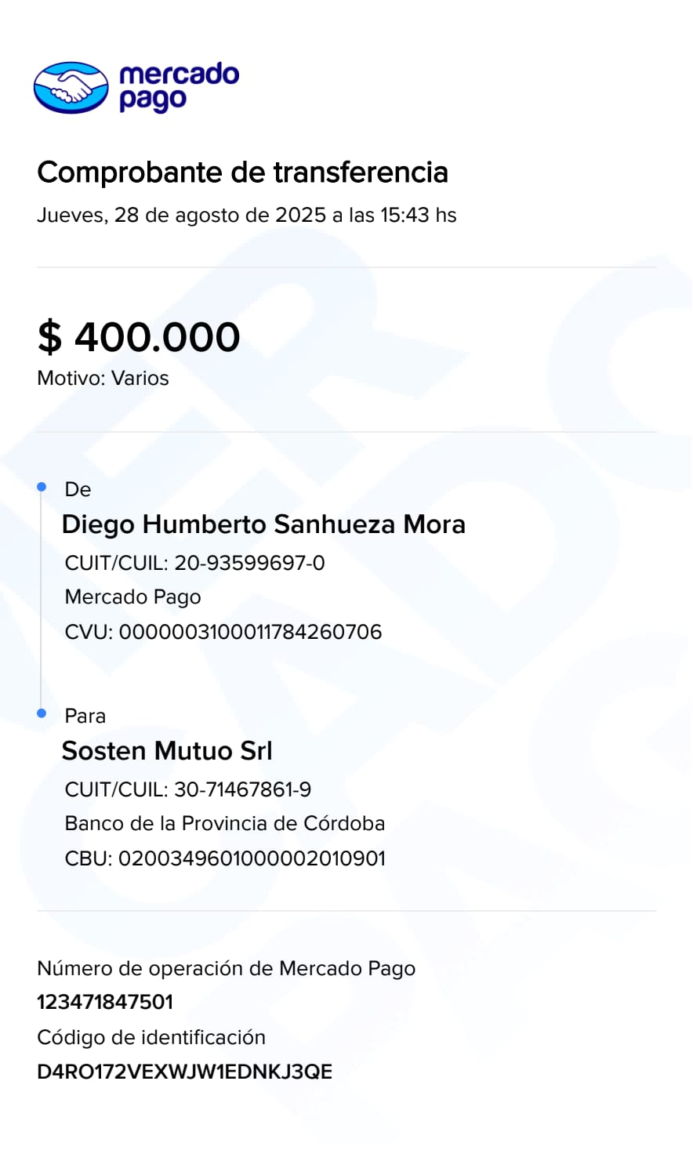Click the transfer date and time line
693x1150 pixels.
pyautogui.click(x=246, y=216)
